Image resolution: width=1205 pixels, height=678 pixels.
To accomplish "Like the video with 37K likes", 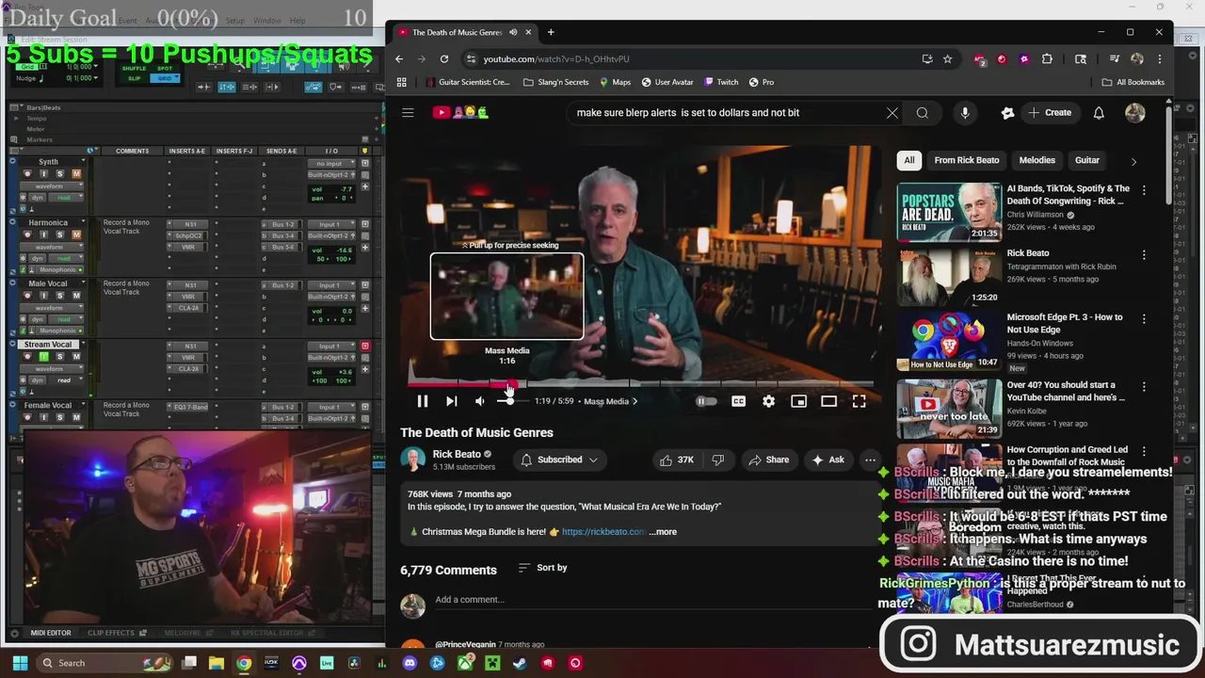I will click(678, 460).
